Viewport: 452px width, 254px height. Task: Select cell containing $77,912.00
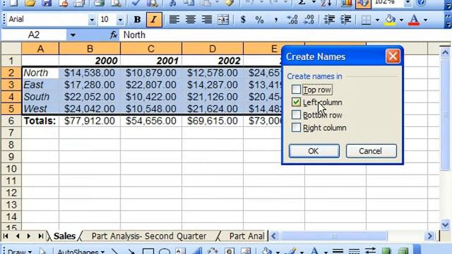pyautogui.click(x=90, y=121)
